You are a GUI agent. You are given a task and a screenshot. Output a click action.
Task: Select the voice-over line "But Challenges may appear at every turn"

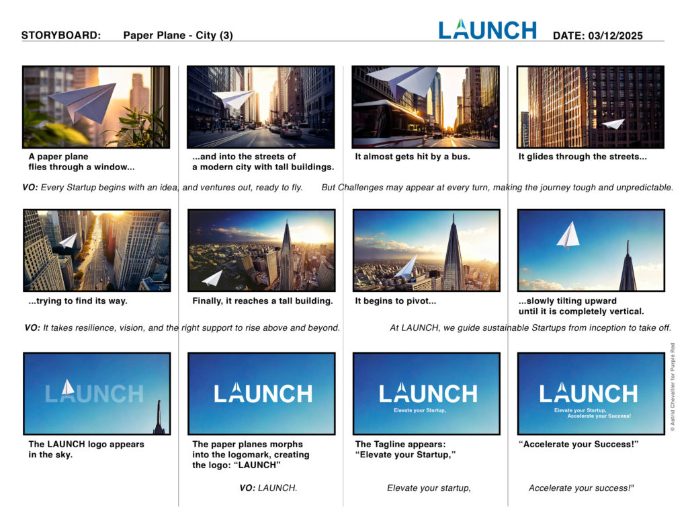pyautogui.click(x=497, y=188)
